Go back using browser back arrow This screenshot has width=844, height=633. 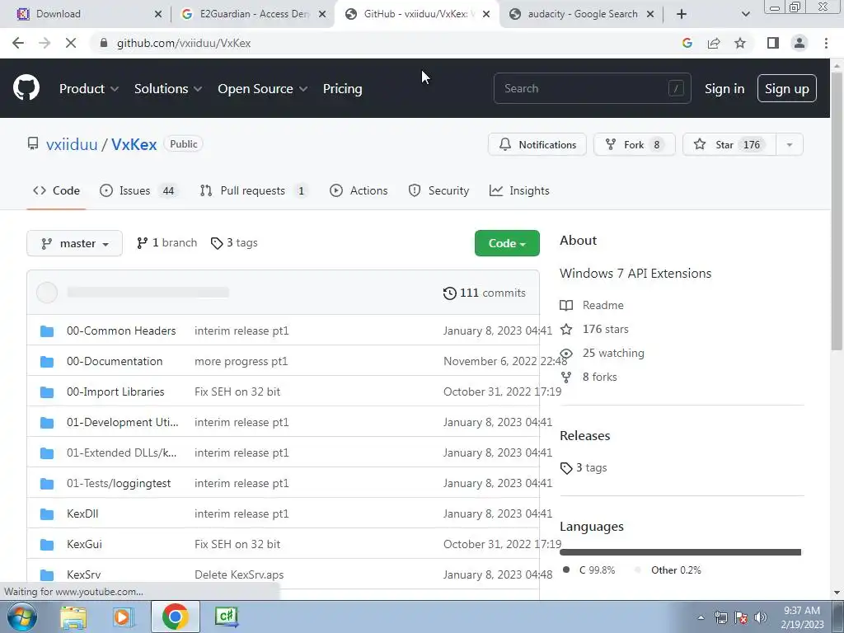[18, 43]
